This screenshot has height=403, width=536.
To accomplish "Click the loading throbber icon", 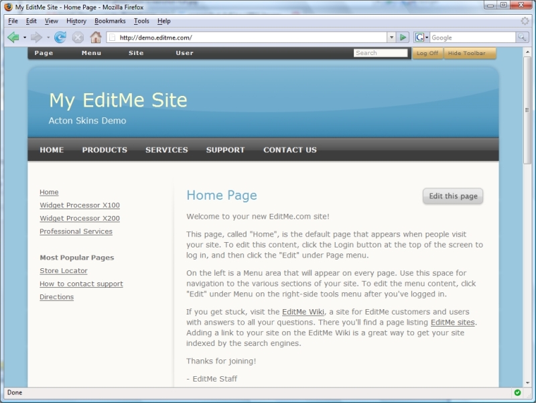I will (x=525, y=21).
